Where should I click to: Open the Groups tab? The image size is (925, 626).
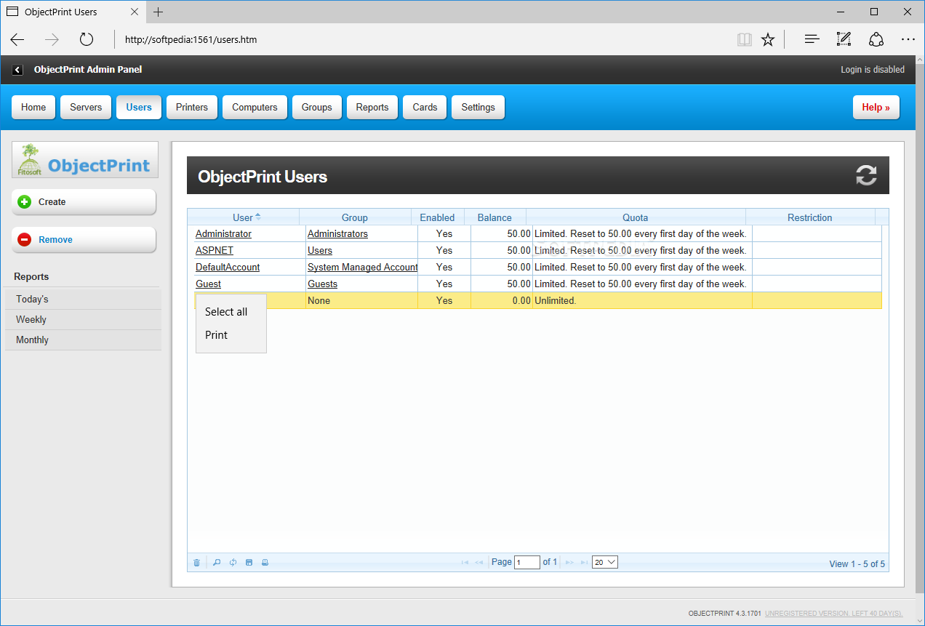(x=317, y=107)
